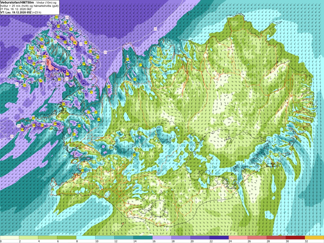Screen dimensions: 324x243
Task: Select the 4–6 m/s green legend swatch
Action: point(48,238)
